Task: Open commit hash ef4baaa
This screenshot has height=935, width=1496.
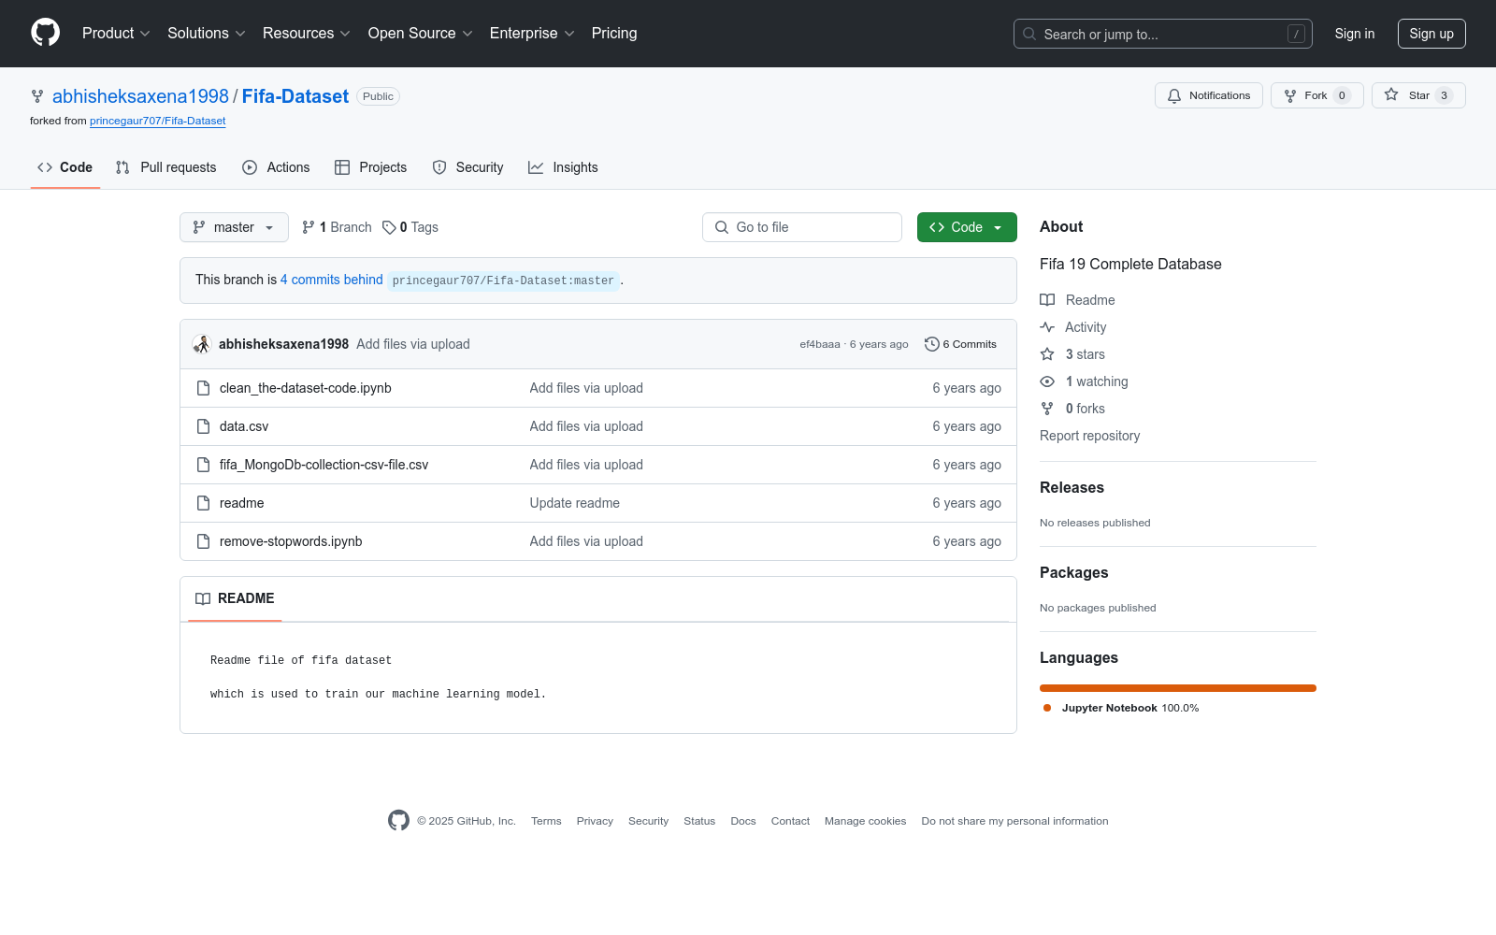Action: point(820,344)
